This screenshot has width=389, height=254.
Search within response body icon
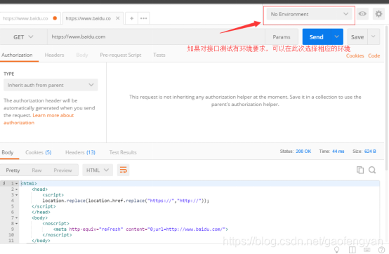coord(372,170)
